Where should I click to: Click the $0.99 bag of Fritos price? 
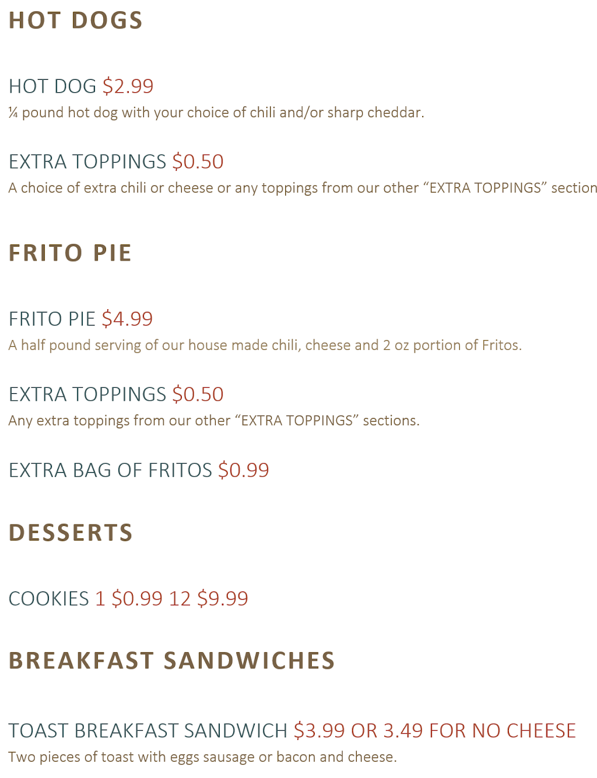244,470
